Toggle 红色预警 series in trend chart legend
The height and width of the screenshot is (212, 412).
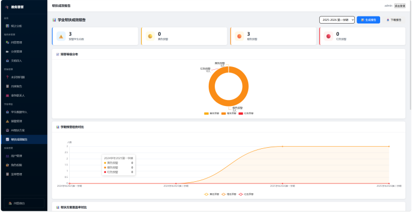pyautogui.click(x=246, y=194)
